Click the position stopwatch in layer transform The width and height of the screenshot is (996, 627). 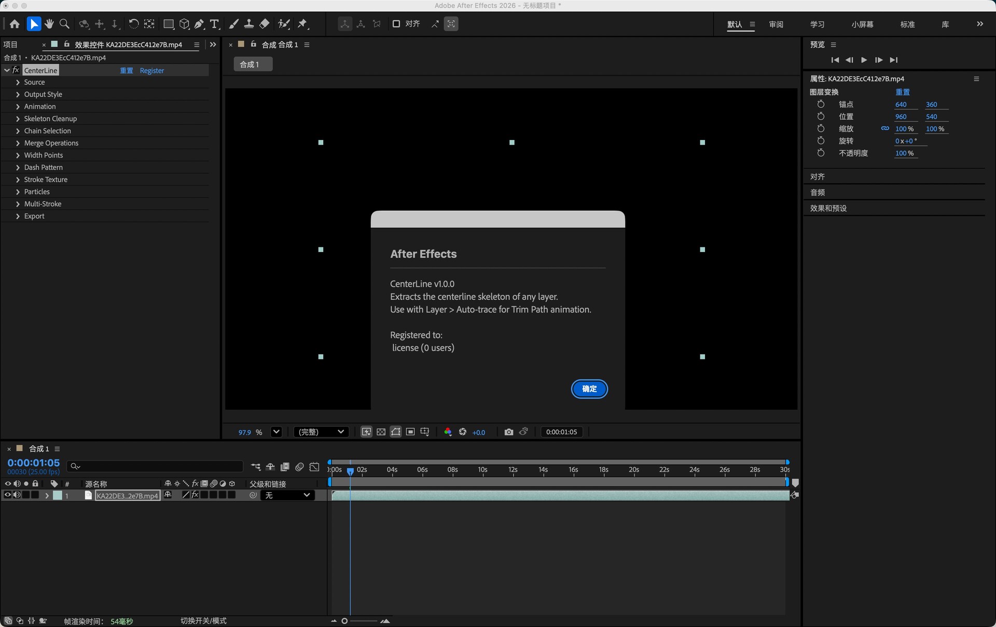click(x=821, y=117)
